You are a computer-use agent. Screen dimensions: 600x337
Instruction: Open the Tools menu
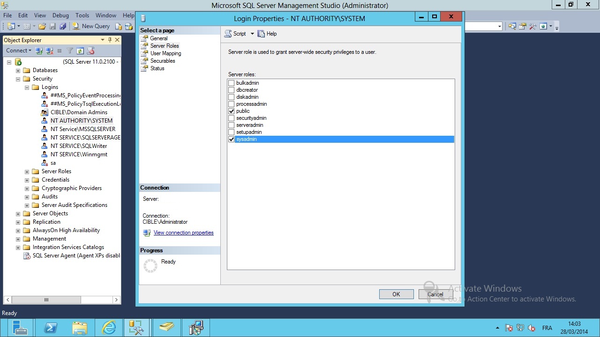(x=82, y=15)
